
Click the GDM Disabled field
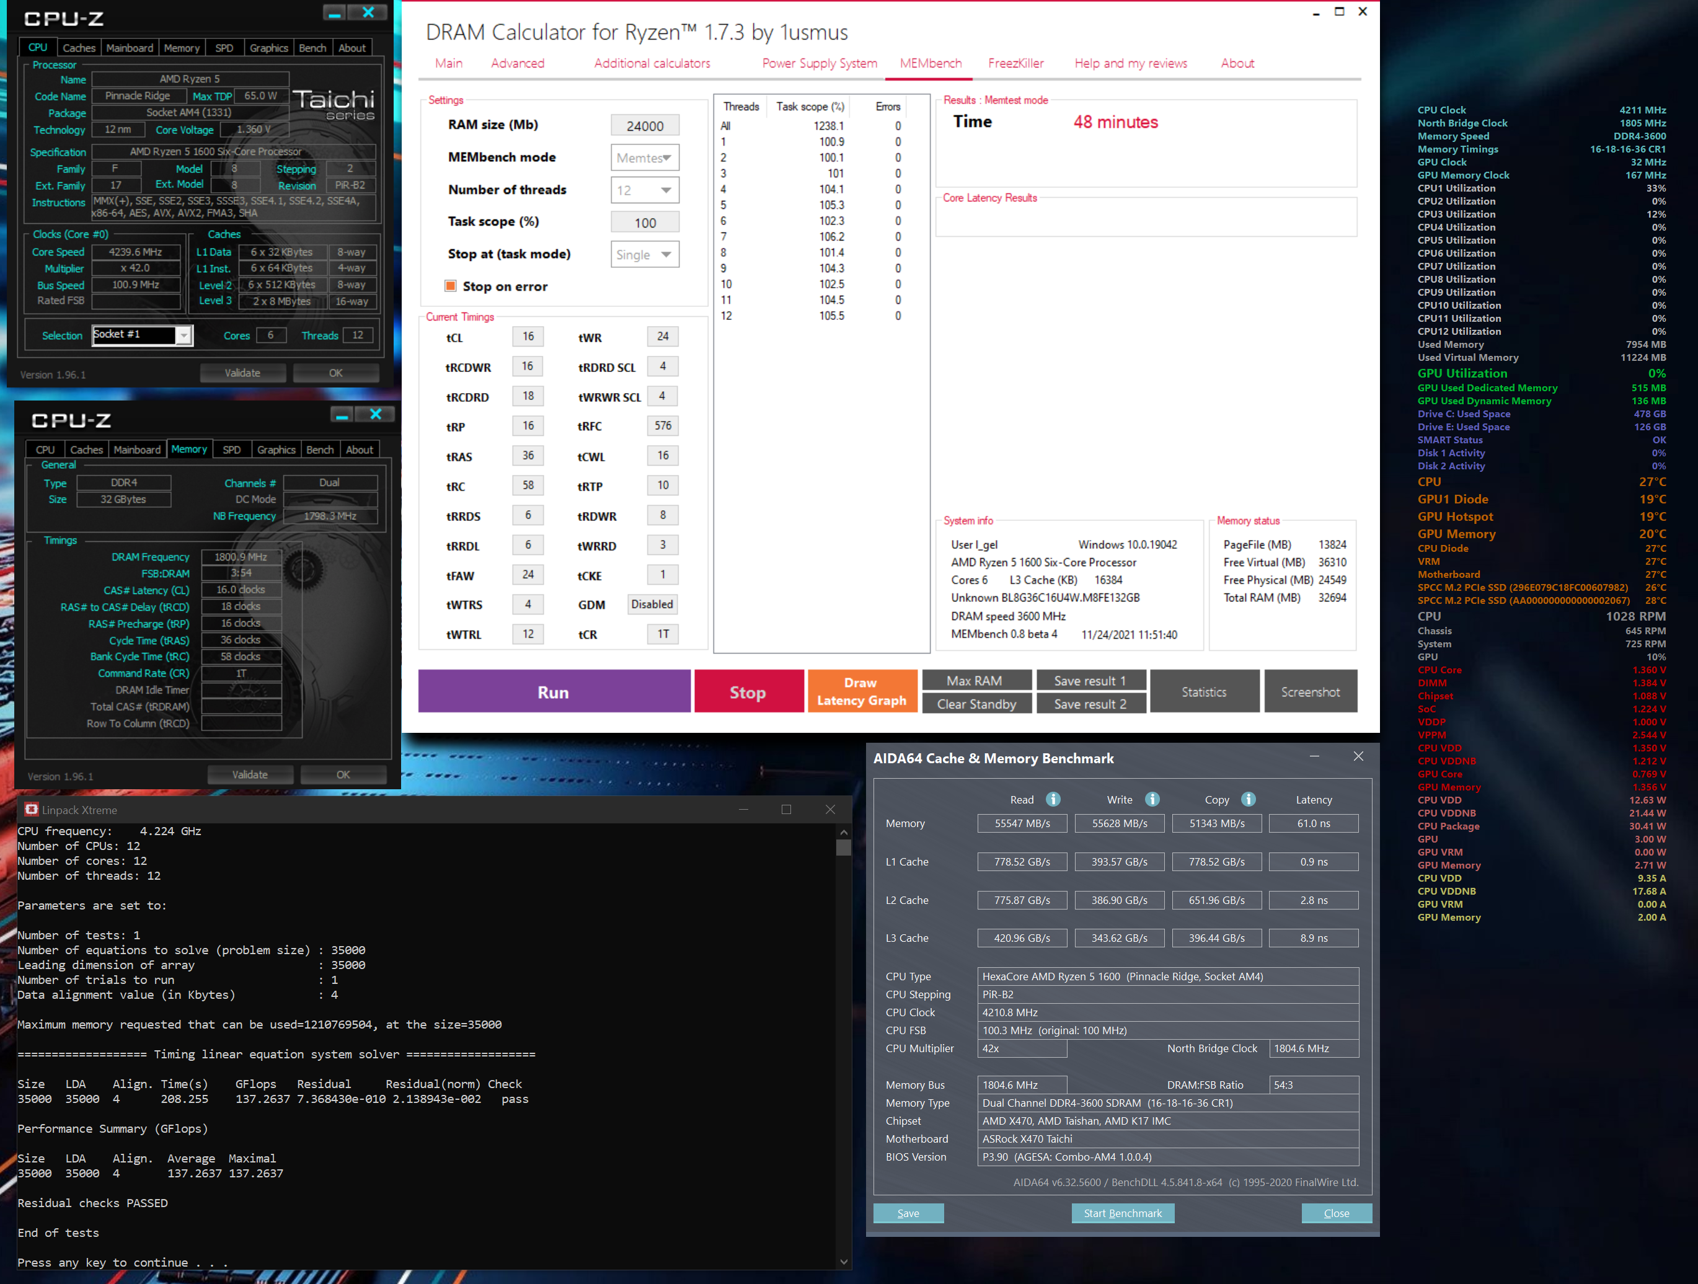tap(652, 604)
